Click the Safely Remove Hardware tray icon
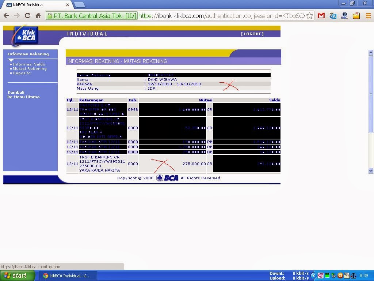Image resolution: width=374 pixels, height=281 pixels. 333,276
